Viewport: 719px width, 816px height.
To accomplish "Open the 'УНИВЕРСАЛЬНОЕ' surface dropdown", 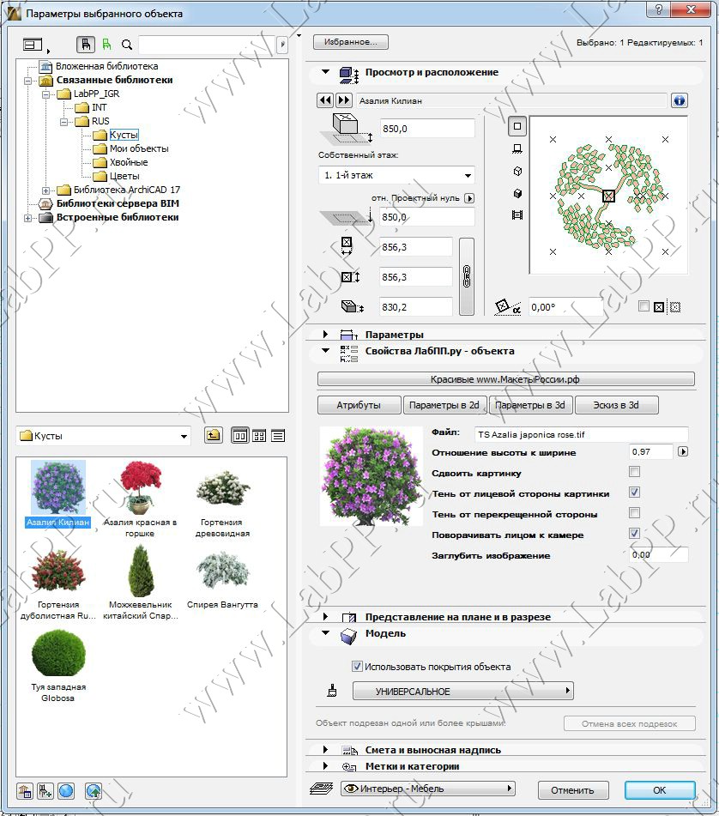I will coord(463,691).
